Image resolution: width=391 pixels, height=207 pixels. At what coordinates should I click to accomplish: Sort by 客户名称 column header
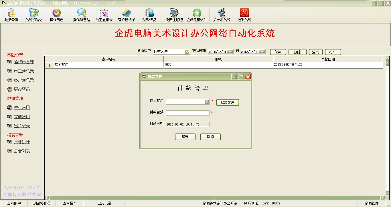point(109,59)
